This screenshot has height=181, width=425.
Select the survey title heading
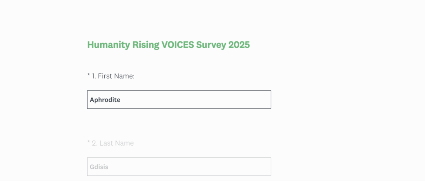coord(168,45)
